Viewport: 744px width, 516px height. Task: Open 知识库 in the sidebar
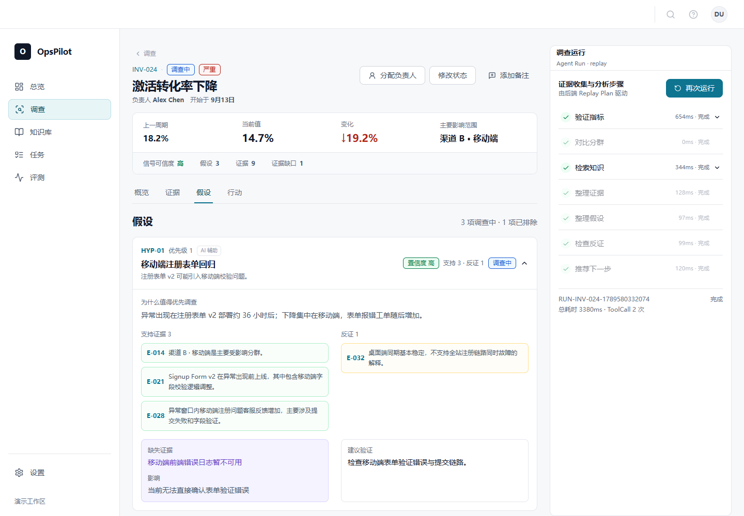pos(60,132)
